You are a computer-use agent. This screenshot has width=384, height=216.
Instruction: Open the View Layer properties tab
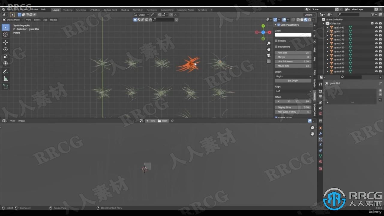click(320, 102)
